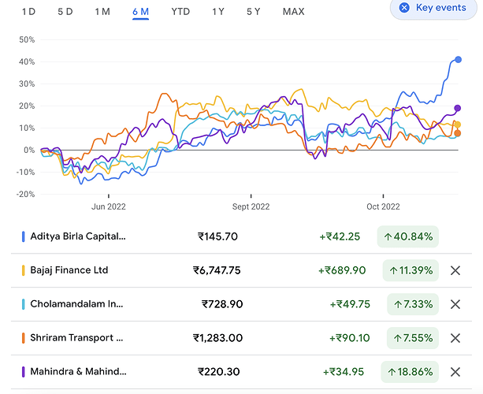The image size is (483, 394).
Task: Open Aditya Birla Capital stock link
Action: pos(77,236)
